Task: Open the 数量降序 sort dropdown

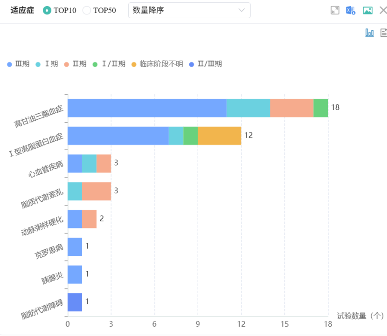Action: coord(189,10)
